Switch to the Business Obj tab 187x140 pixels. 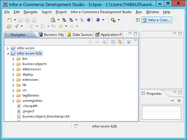(x=51, y=34)
